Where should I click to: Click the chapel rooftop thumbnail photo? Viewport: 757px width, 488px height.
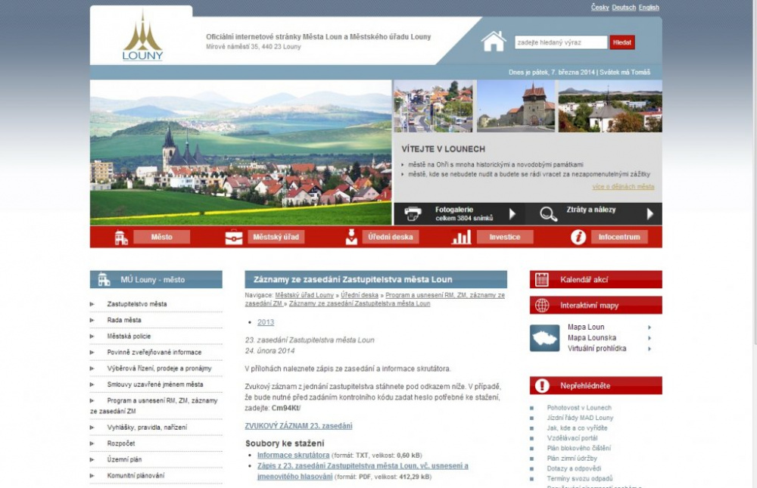point(610,106)
